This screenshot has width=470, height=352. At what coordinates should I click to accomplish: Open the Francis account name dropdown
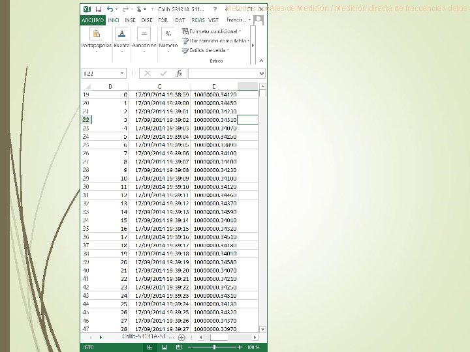pos(239,20)
